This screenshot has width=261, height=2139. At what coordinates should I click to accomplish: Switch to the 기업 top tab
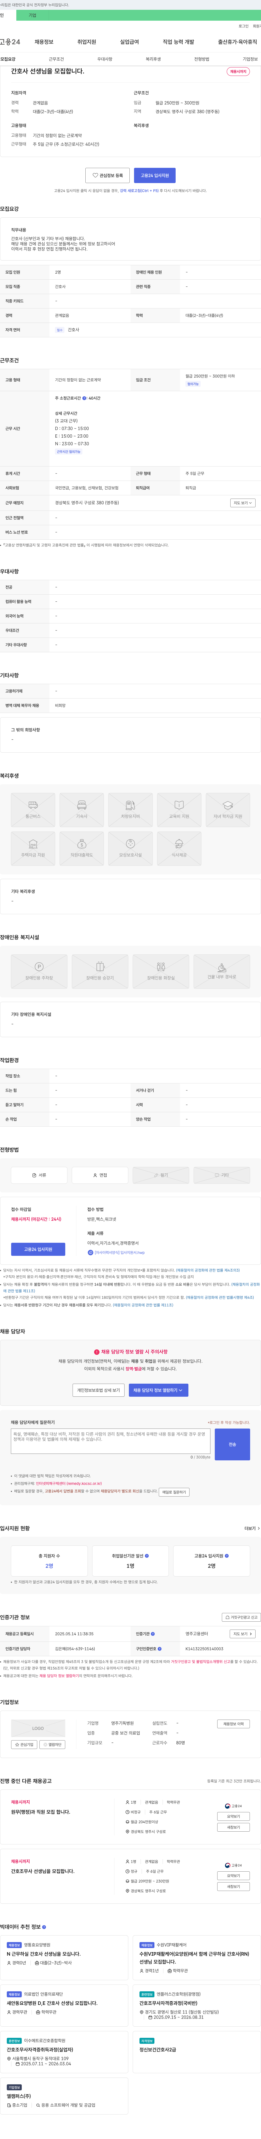32,15
